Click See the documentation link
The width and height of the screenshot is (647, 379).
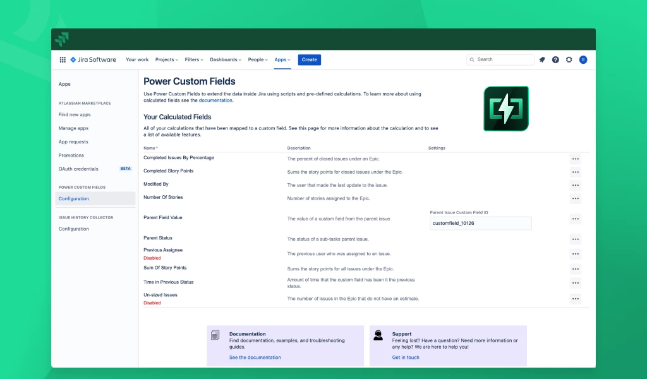click(255, 358)
